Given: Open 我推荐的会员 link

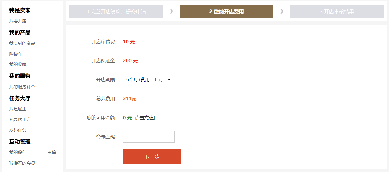Looking at the screenshot, I should pyautogui.click(x=22, y=163).
